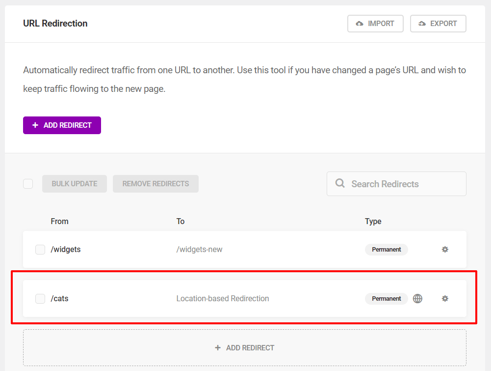Click the Export button

[x=438, y=23]
